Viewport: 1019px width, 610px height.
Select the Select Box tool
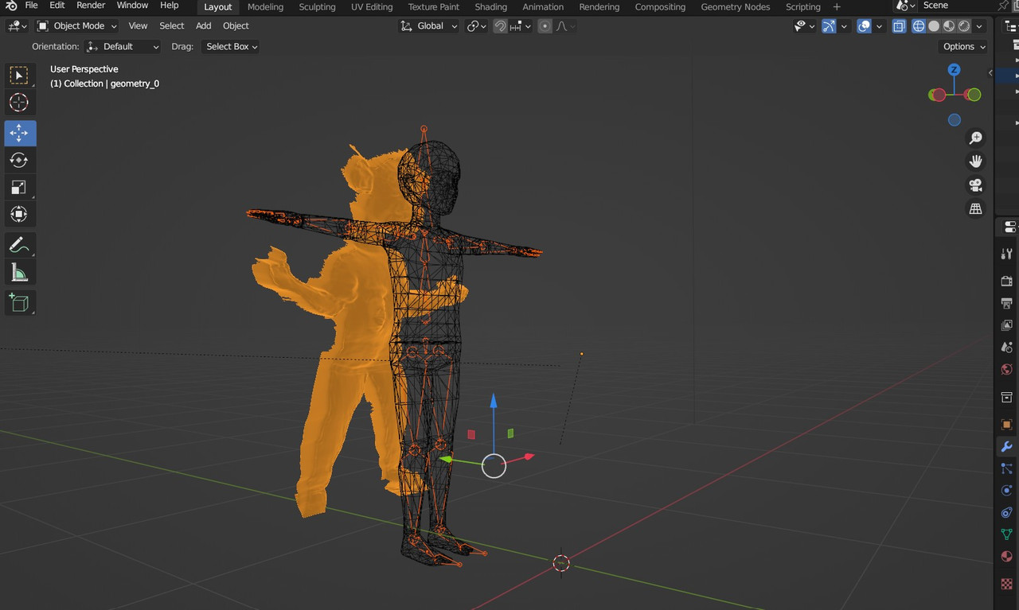pos(20,76)
